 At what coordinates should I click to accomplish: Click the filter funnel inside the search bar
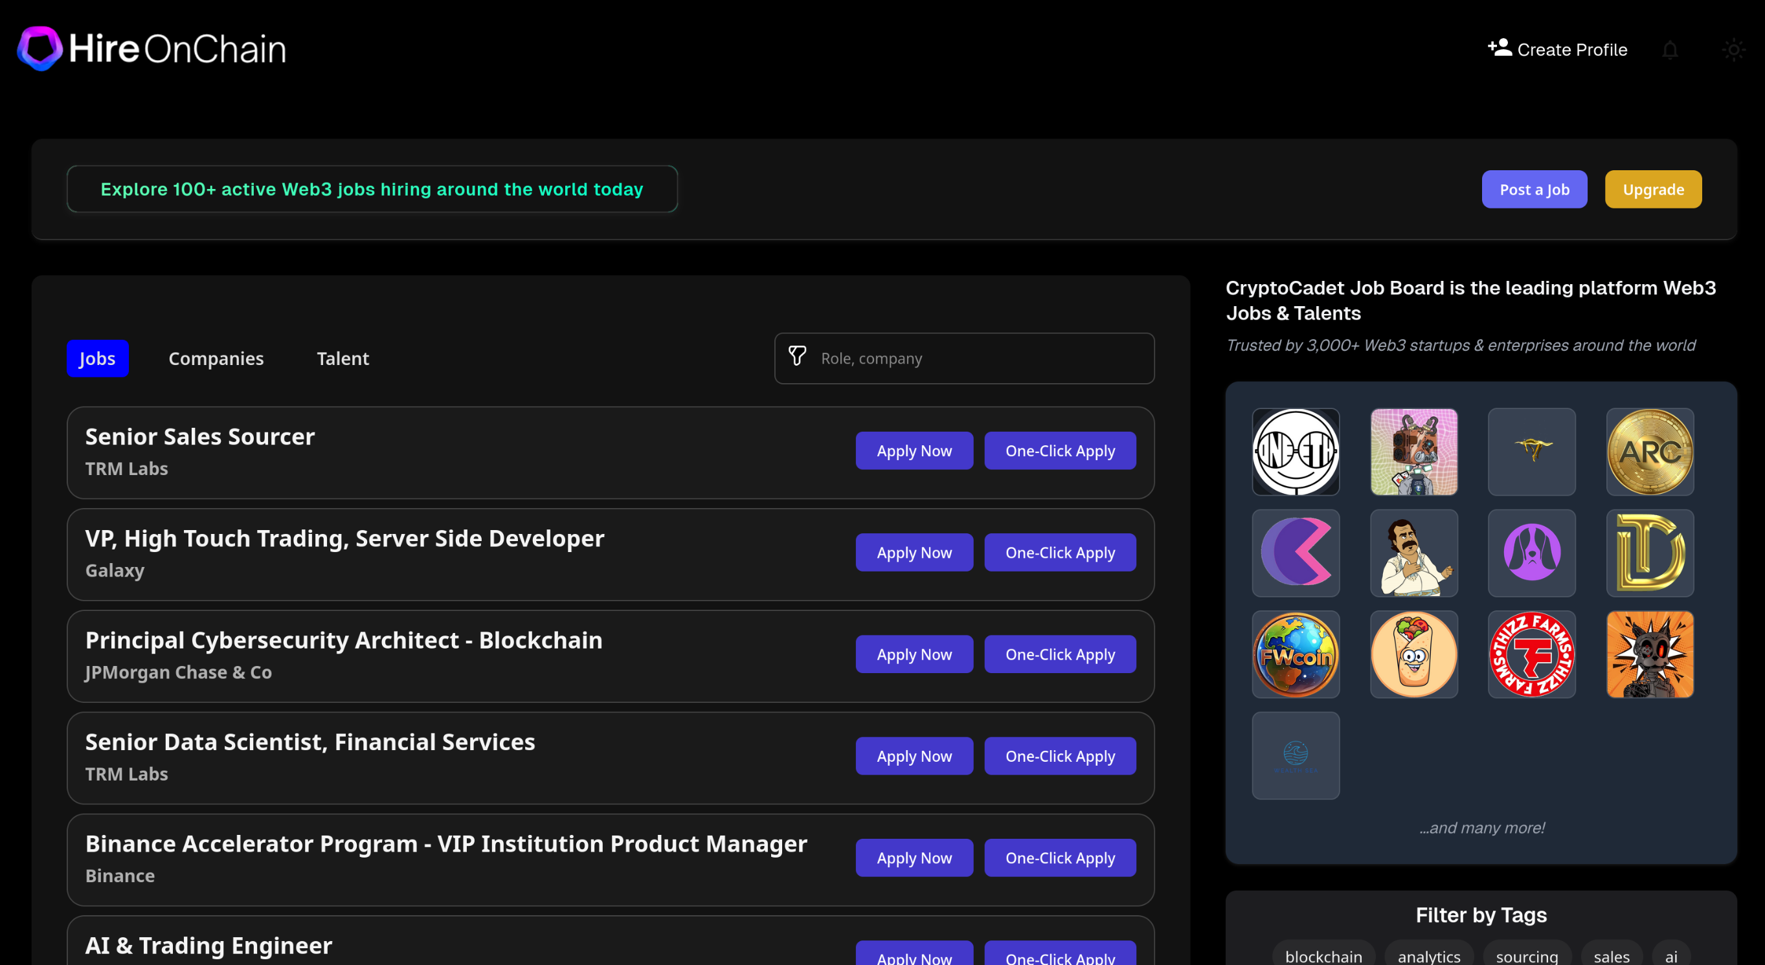pos(798,357)
